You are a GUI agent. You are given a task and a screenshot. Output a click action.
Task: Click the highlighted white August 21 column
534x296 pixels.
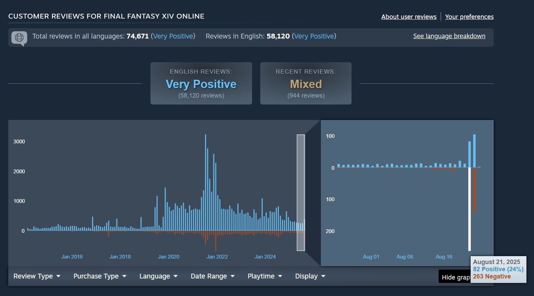[x=470, y=209]
